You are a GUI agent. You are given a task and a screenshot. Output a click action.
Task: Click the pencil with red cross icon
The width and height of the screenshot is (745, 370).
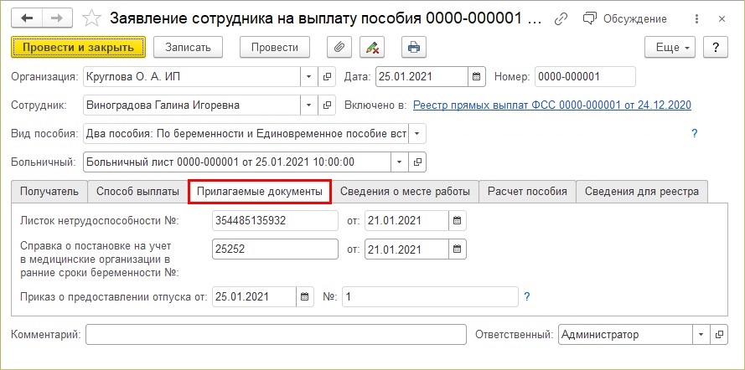point(372,48)
